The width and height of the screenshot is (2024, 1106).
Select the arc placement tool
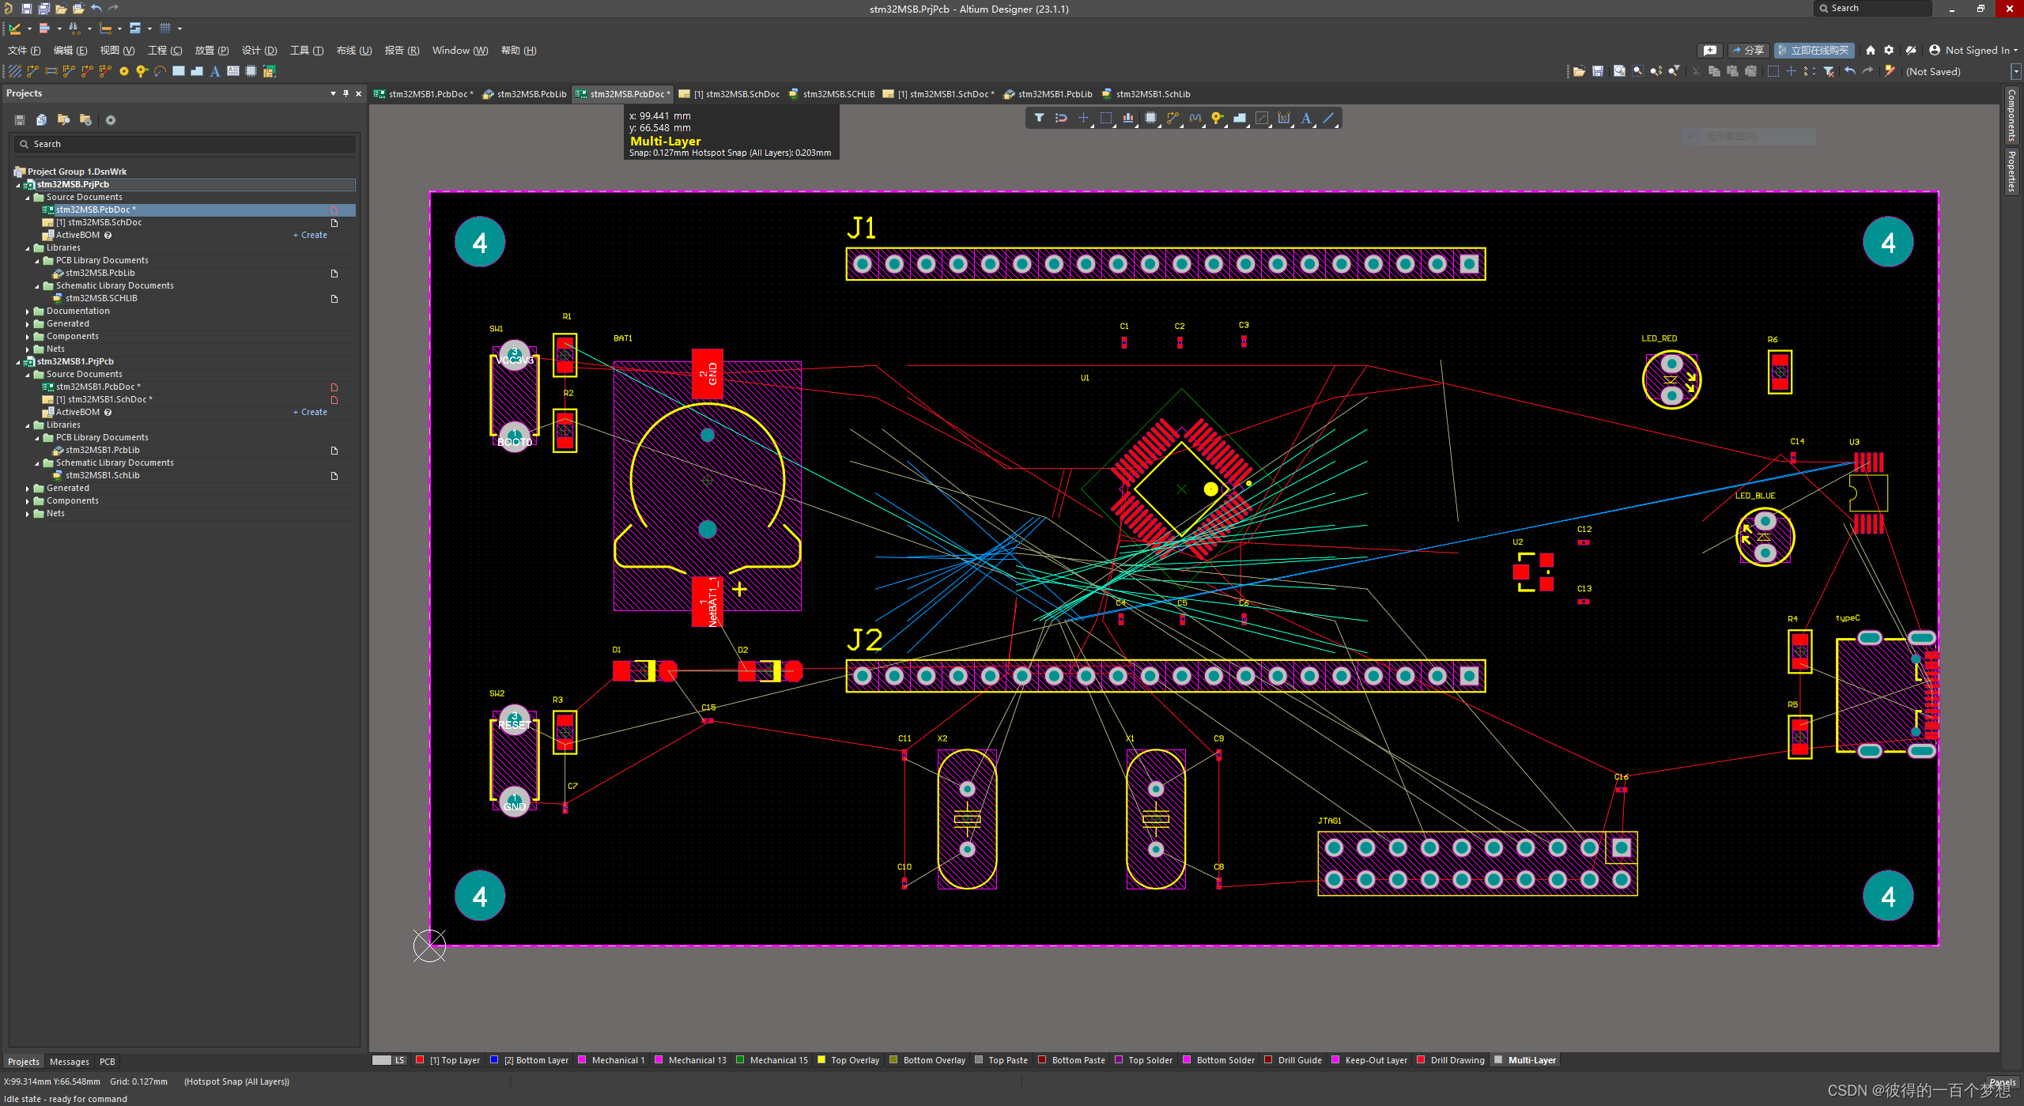tap(160, 71)
